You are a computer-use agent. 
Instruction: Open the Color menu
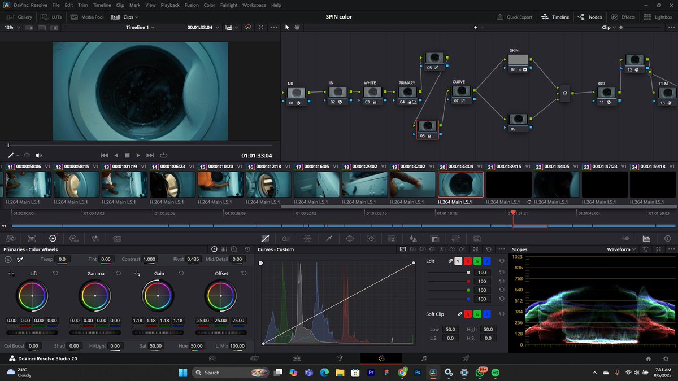point(209,5)
